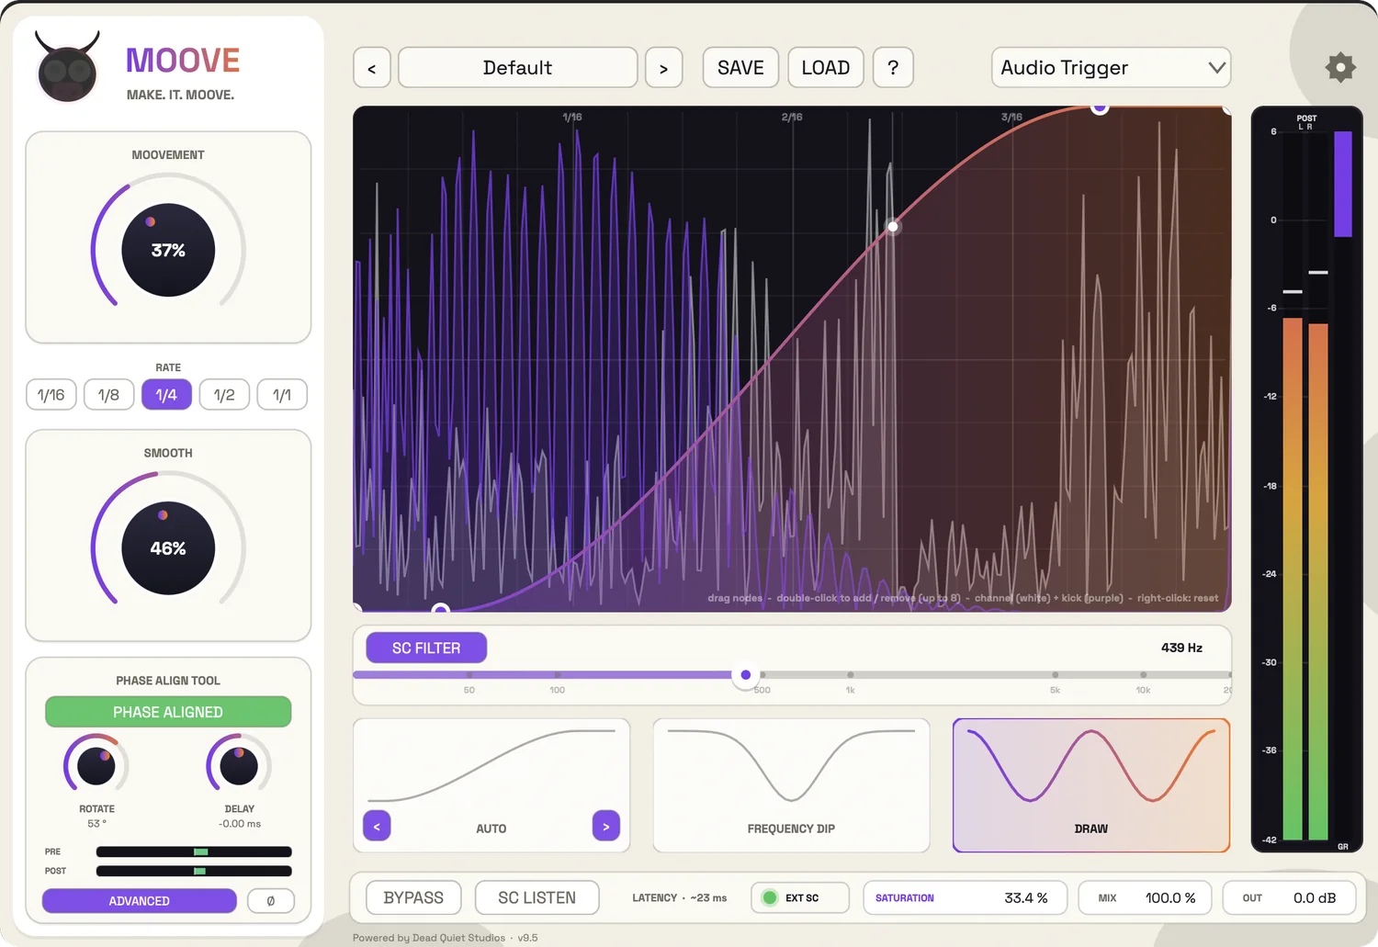Select the FREQUENCY DIP mode

pos(791,785)
